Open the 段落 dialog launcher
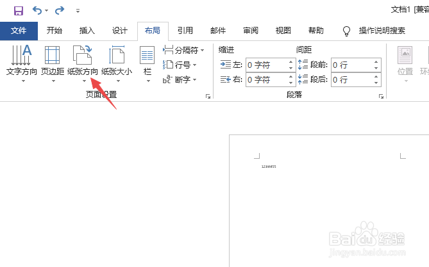 tap(381, 96)
